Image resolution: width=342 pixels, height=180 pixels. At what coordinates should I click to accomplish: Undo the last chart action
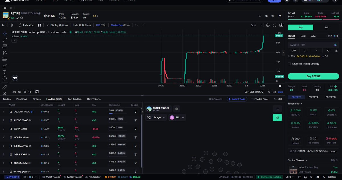137,25
